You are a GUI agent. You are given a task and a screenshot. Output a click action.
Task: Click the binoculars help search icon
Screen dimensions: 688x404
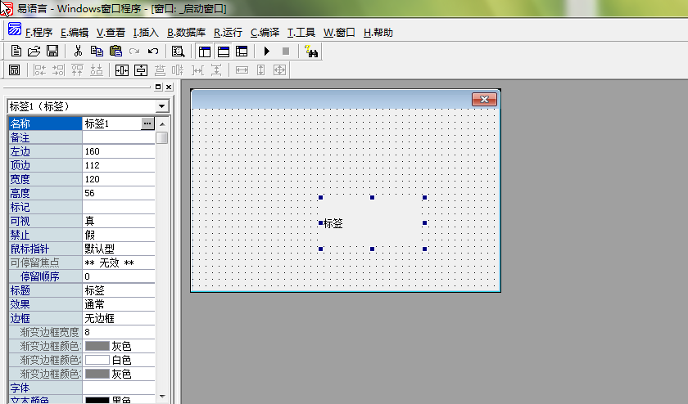[310, 52]
